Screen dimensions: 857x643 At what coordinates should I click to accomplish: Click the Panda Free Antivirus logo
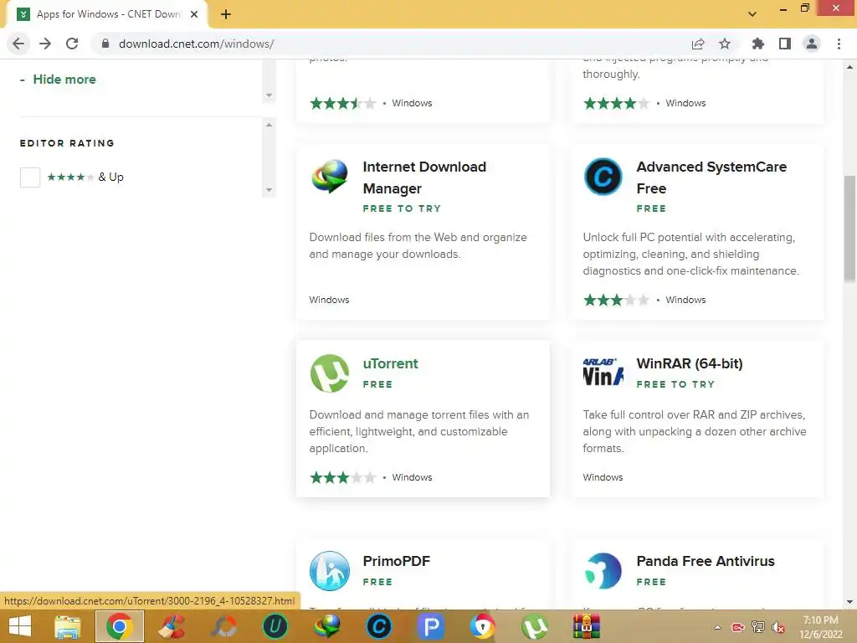pyautogui.click(x=603, y=571)
